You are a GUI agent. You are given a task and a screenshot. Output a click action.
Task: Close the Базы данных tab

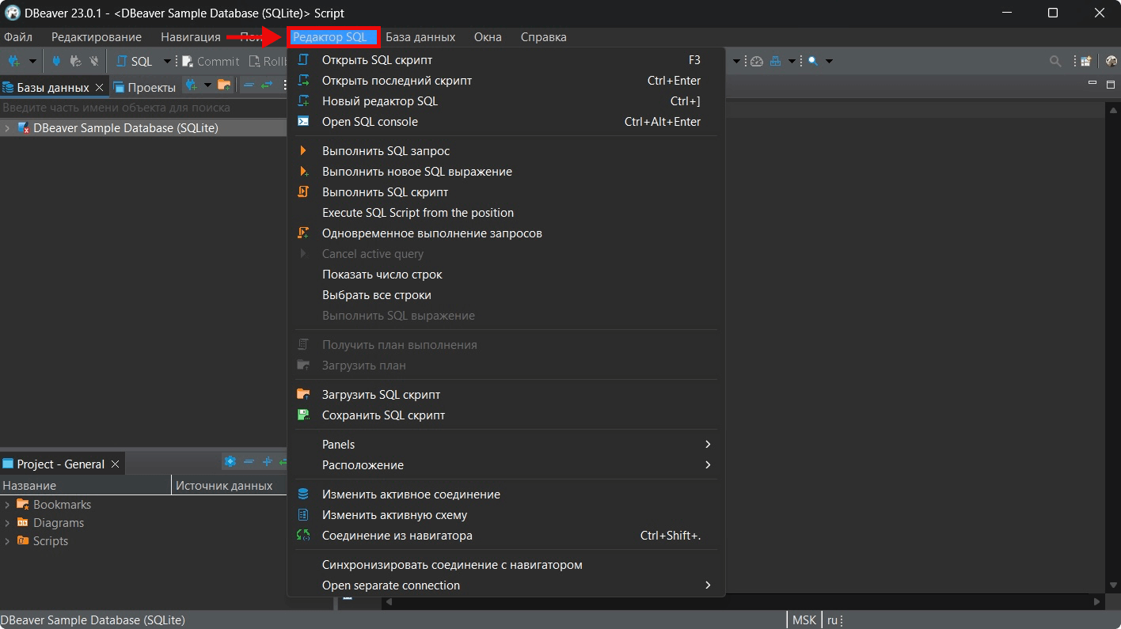pos(99,87)
